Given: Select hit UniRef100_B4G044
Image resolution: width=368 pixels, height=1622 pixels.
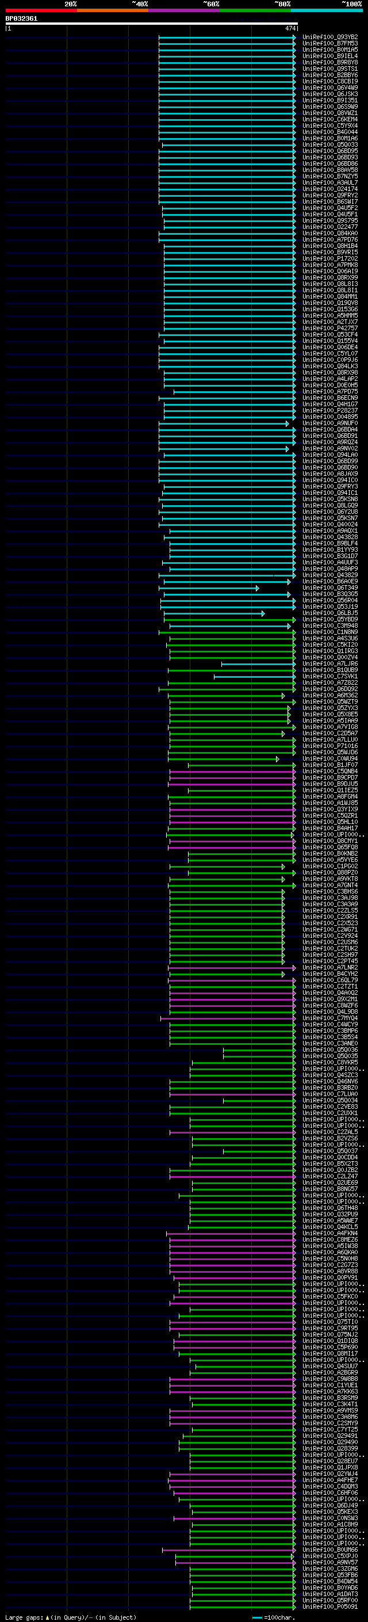Looking at the screenshot, I should [x=329, y=132].
